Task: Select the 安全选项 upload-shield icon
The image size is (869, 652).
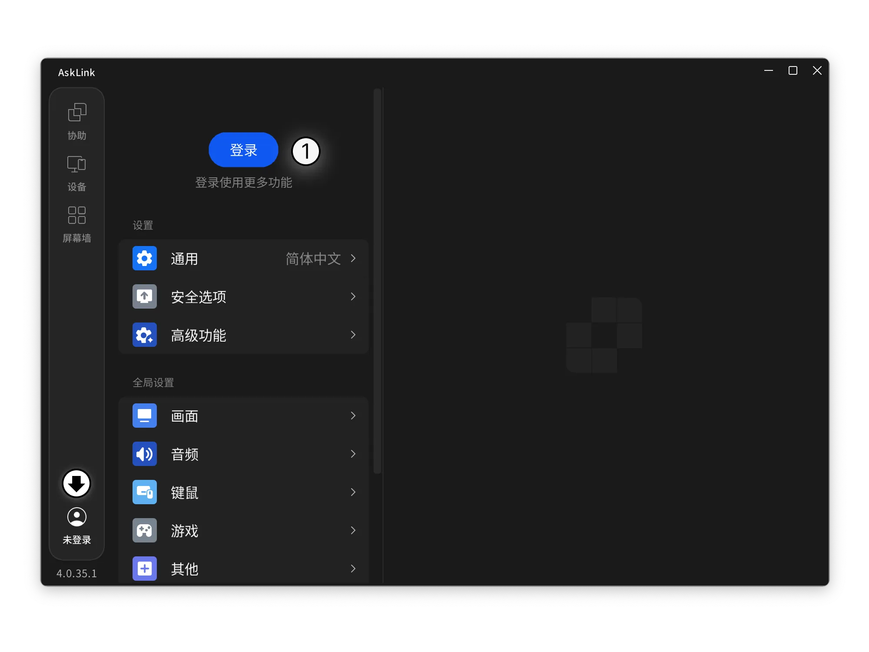Action: pyautogui.click(x=145, y=296)
